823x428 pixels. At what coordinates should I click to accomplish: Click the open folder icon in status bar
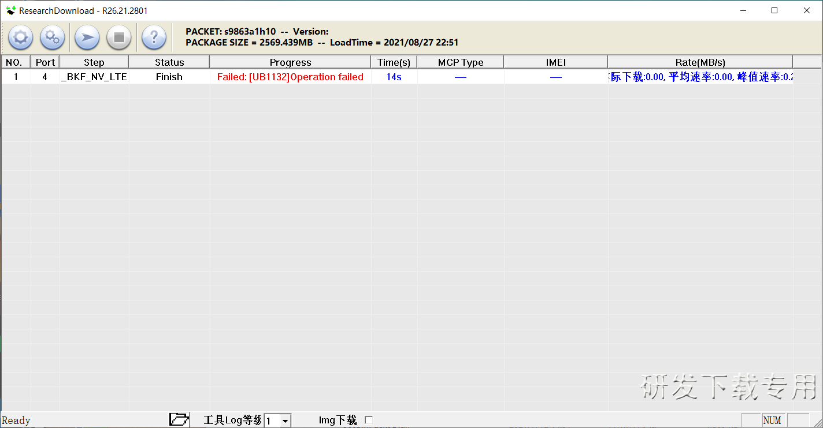click(x=179, y=420)
